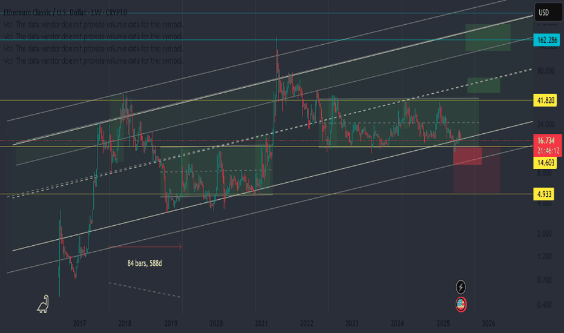Image resolution: width=564 pixels, height=333 pixels.
Task: Click the 2023 label on time axis
Action: 352,324
